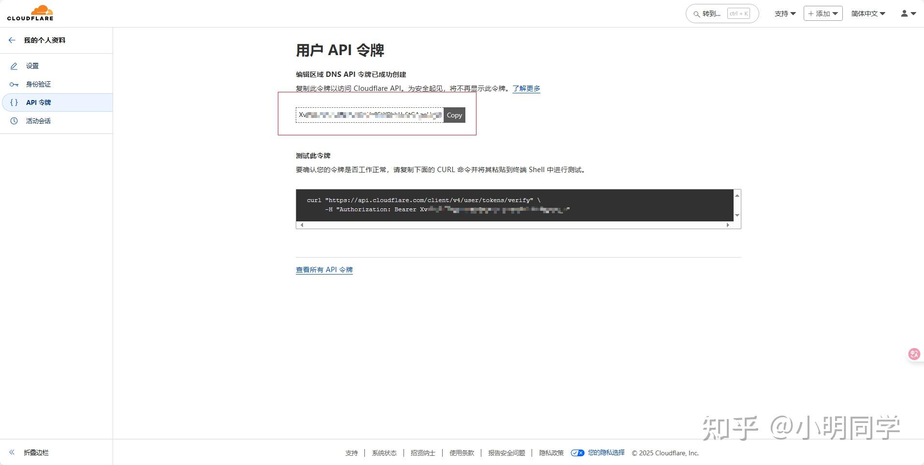Click the curl box horizontal scrollbar
924x465 pixels.
[515, 224]
